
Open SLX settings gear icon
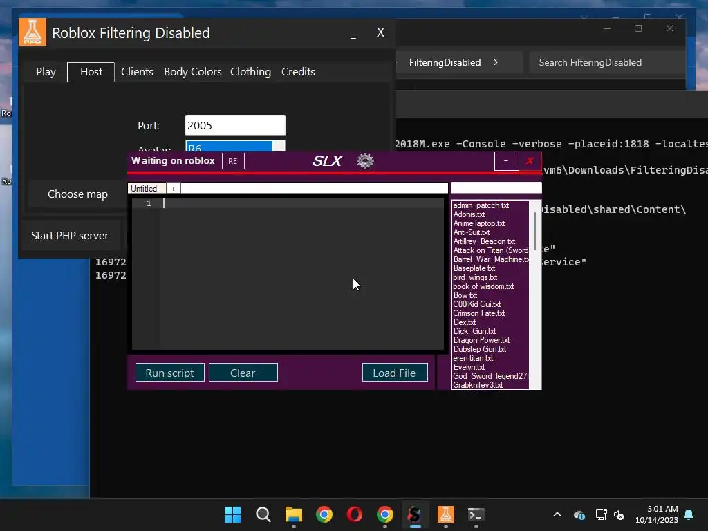click(365, 161)
